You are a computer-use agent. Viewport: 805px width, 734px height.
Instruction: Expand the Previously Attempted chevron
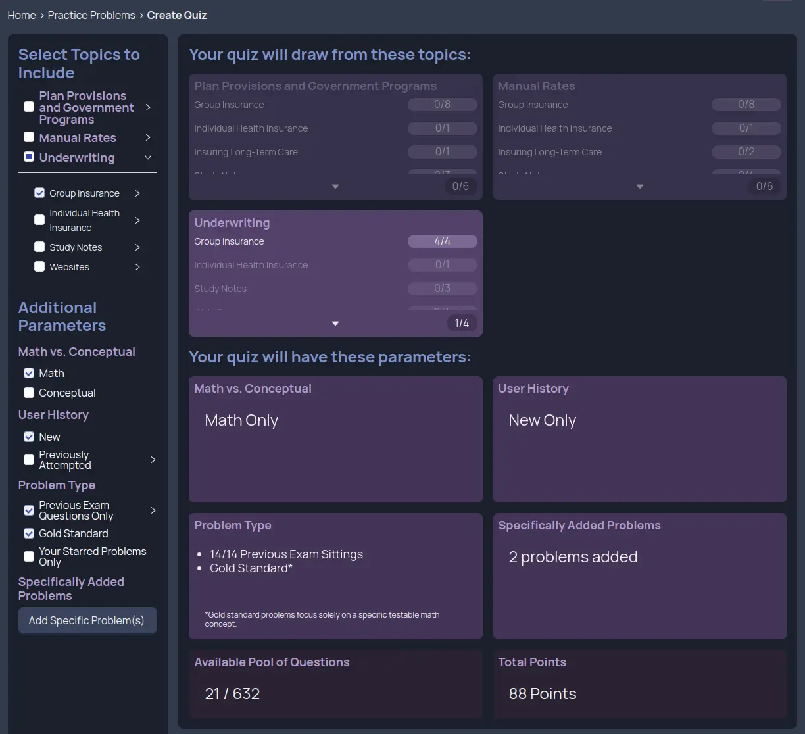pyautogui.click(x=153, y=459)
